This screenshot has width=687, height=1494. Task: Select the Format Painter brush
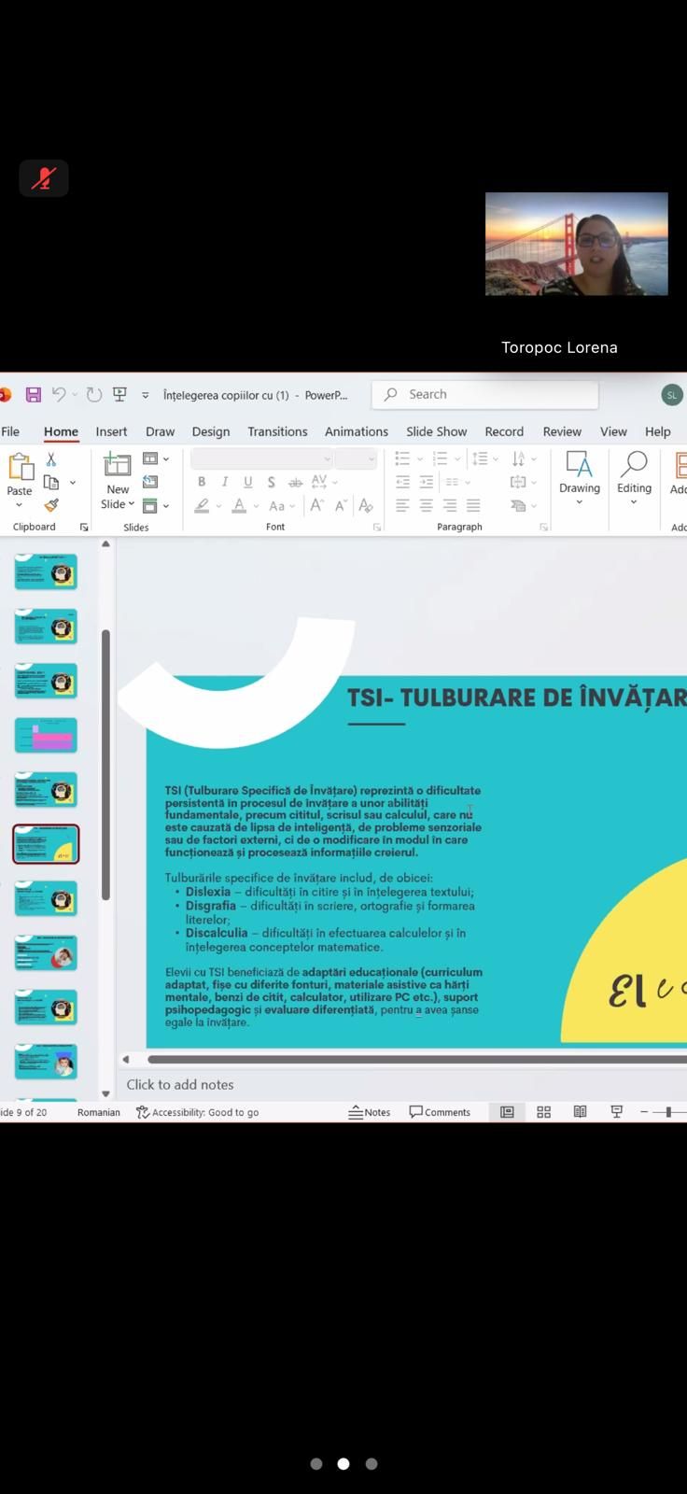coord(51,505)
